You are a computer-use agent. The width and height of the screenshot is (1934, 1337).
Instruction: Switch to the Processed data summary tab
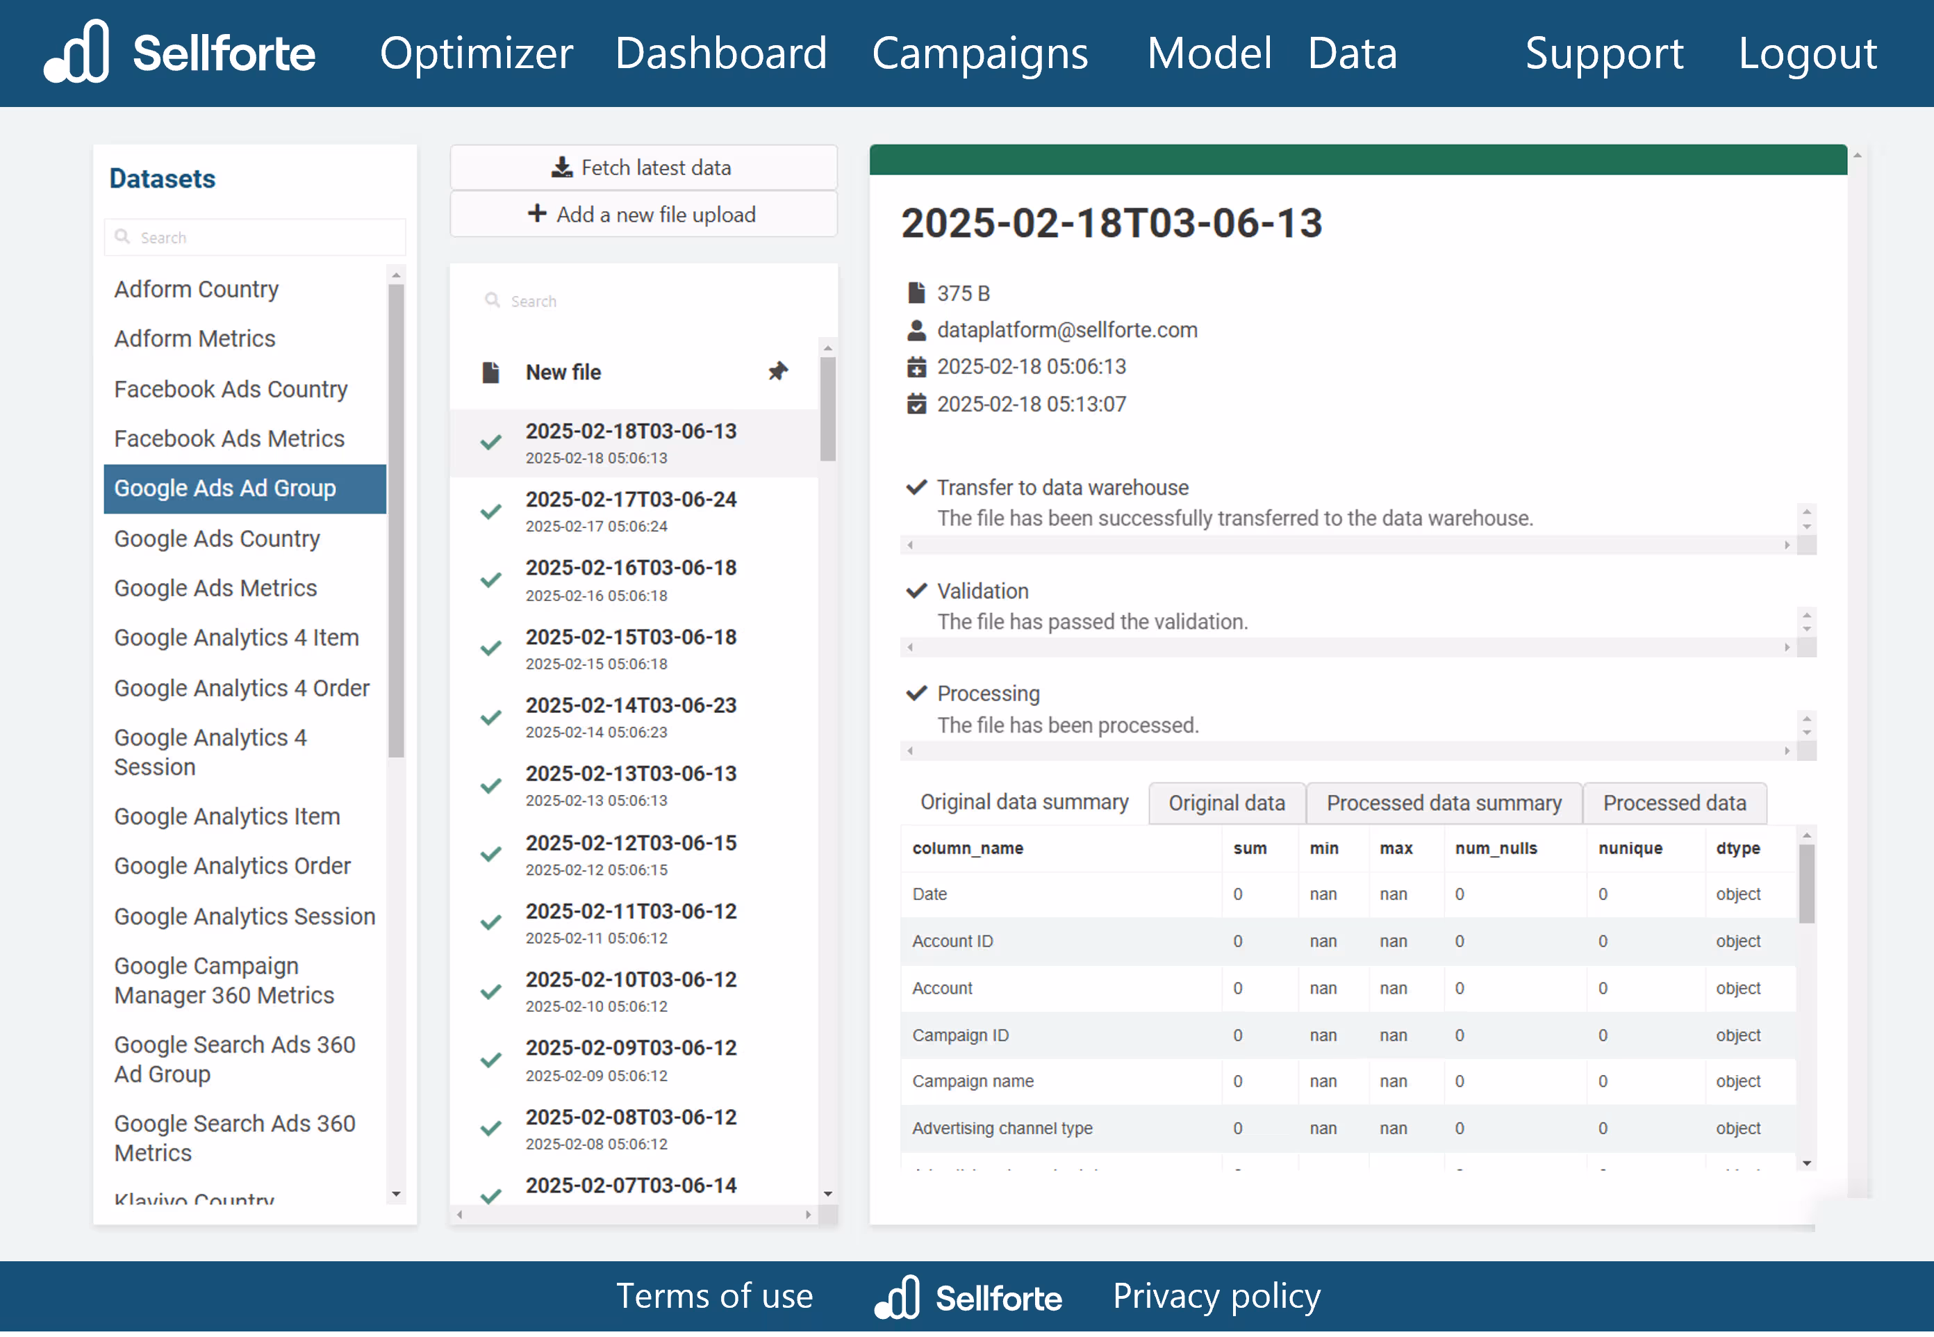tap(1444, 803)
